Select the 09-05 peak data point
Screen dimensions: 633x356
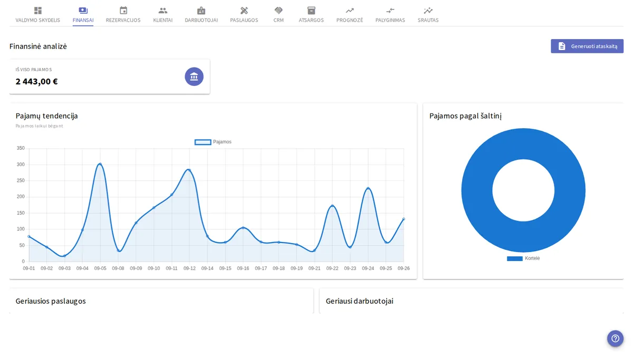click(x=100, y=164)
